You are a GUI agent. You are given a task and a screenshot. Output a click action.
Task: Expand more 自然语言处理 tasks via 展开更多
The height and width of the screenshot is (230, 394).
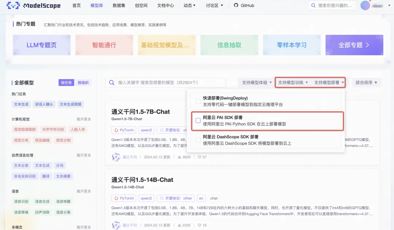point(84,155)
